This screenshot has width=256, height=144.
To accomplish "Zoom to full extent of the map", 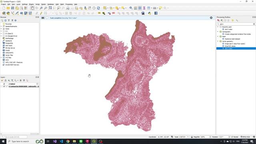I will [50, 8].
